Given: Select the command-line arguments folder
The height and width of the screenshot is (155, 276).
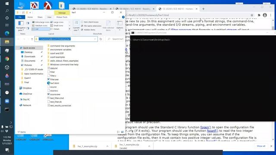Looking at the screenshot, I should tap(63, 46).
